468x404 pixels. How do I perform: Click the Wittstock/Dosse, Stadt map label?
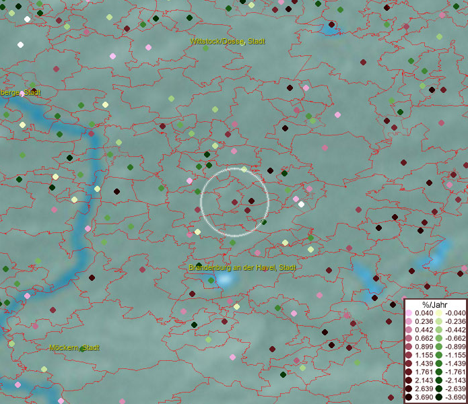(x=227, y=42)
